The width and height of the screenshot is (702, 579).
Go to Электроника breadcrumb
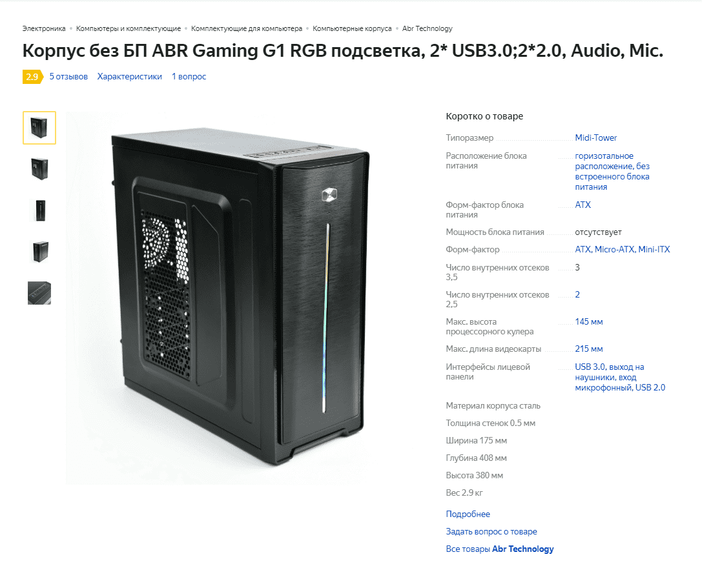pyautogui.click(x=44, y=28)
